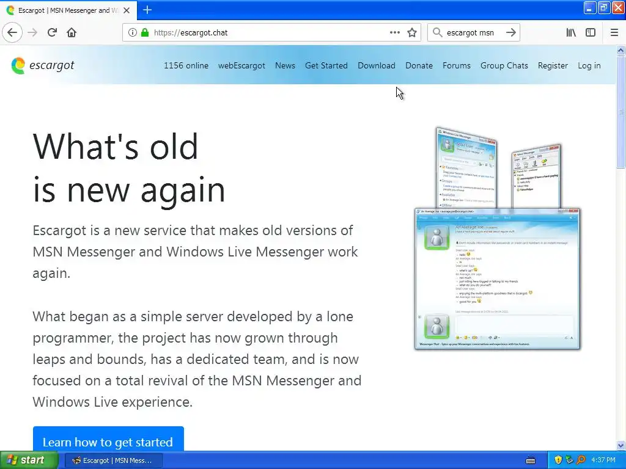Open the browser home page icon
Viewport: 626px width, 469px height.
[x=72, y=33]
